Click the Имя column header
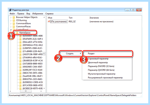Screen dimensions: 150x105 tap(50, 18)
